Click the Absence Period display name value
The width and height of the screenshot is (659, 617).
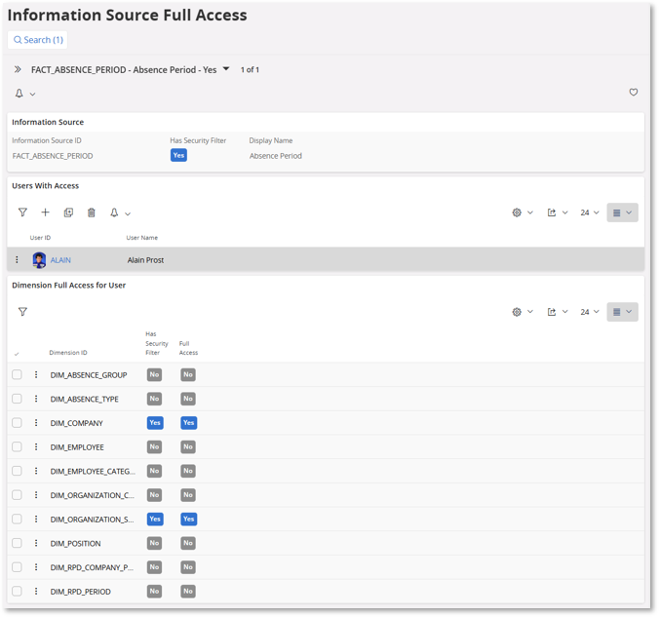(276, 156)
